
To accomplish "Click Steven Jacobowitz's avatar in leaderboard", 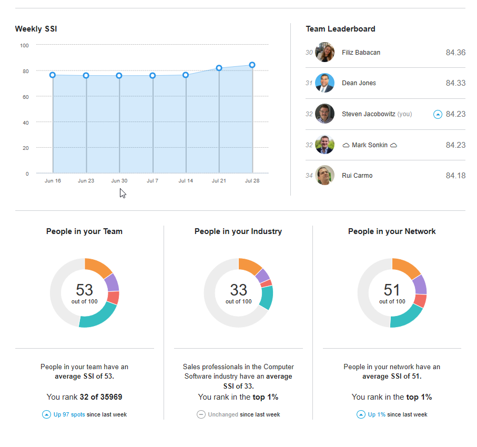I will coord(324,114).
